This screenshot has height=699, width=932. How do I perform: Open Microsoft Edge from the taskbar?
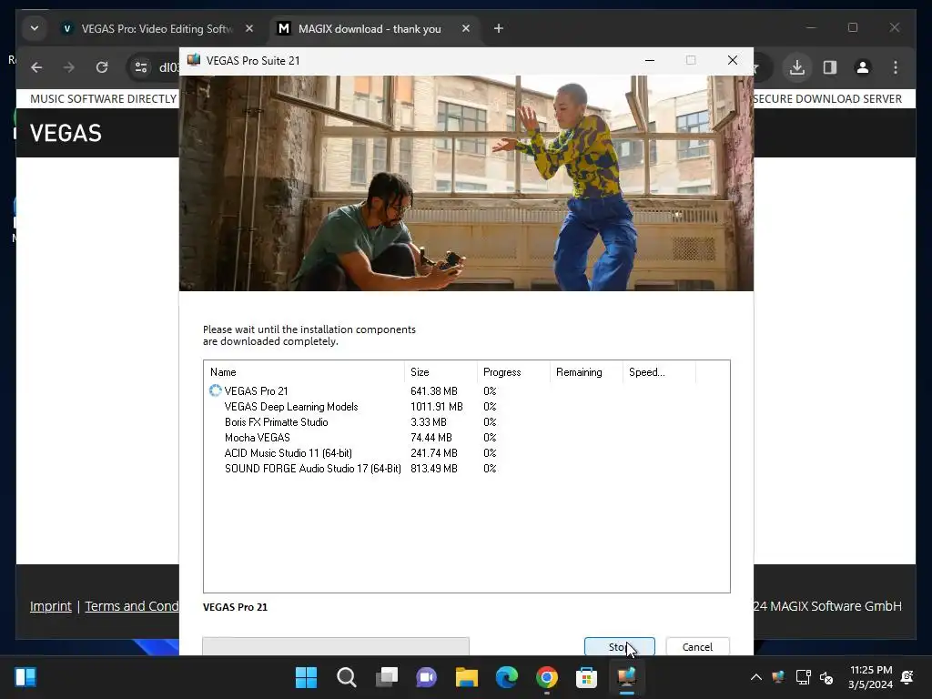pyautogui.click(x=506, y=677)
